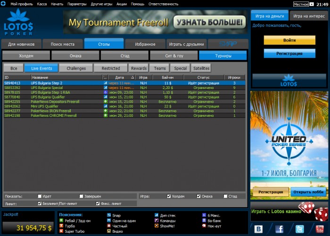The image size is (330, 236).
Task: Switch to Игра на интерес tab
Action: click(309, 16)
